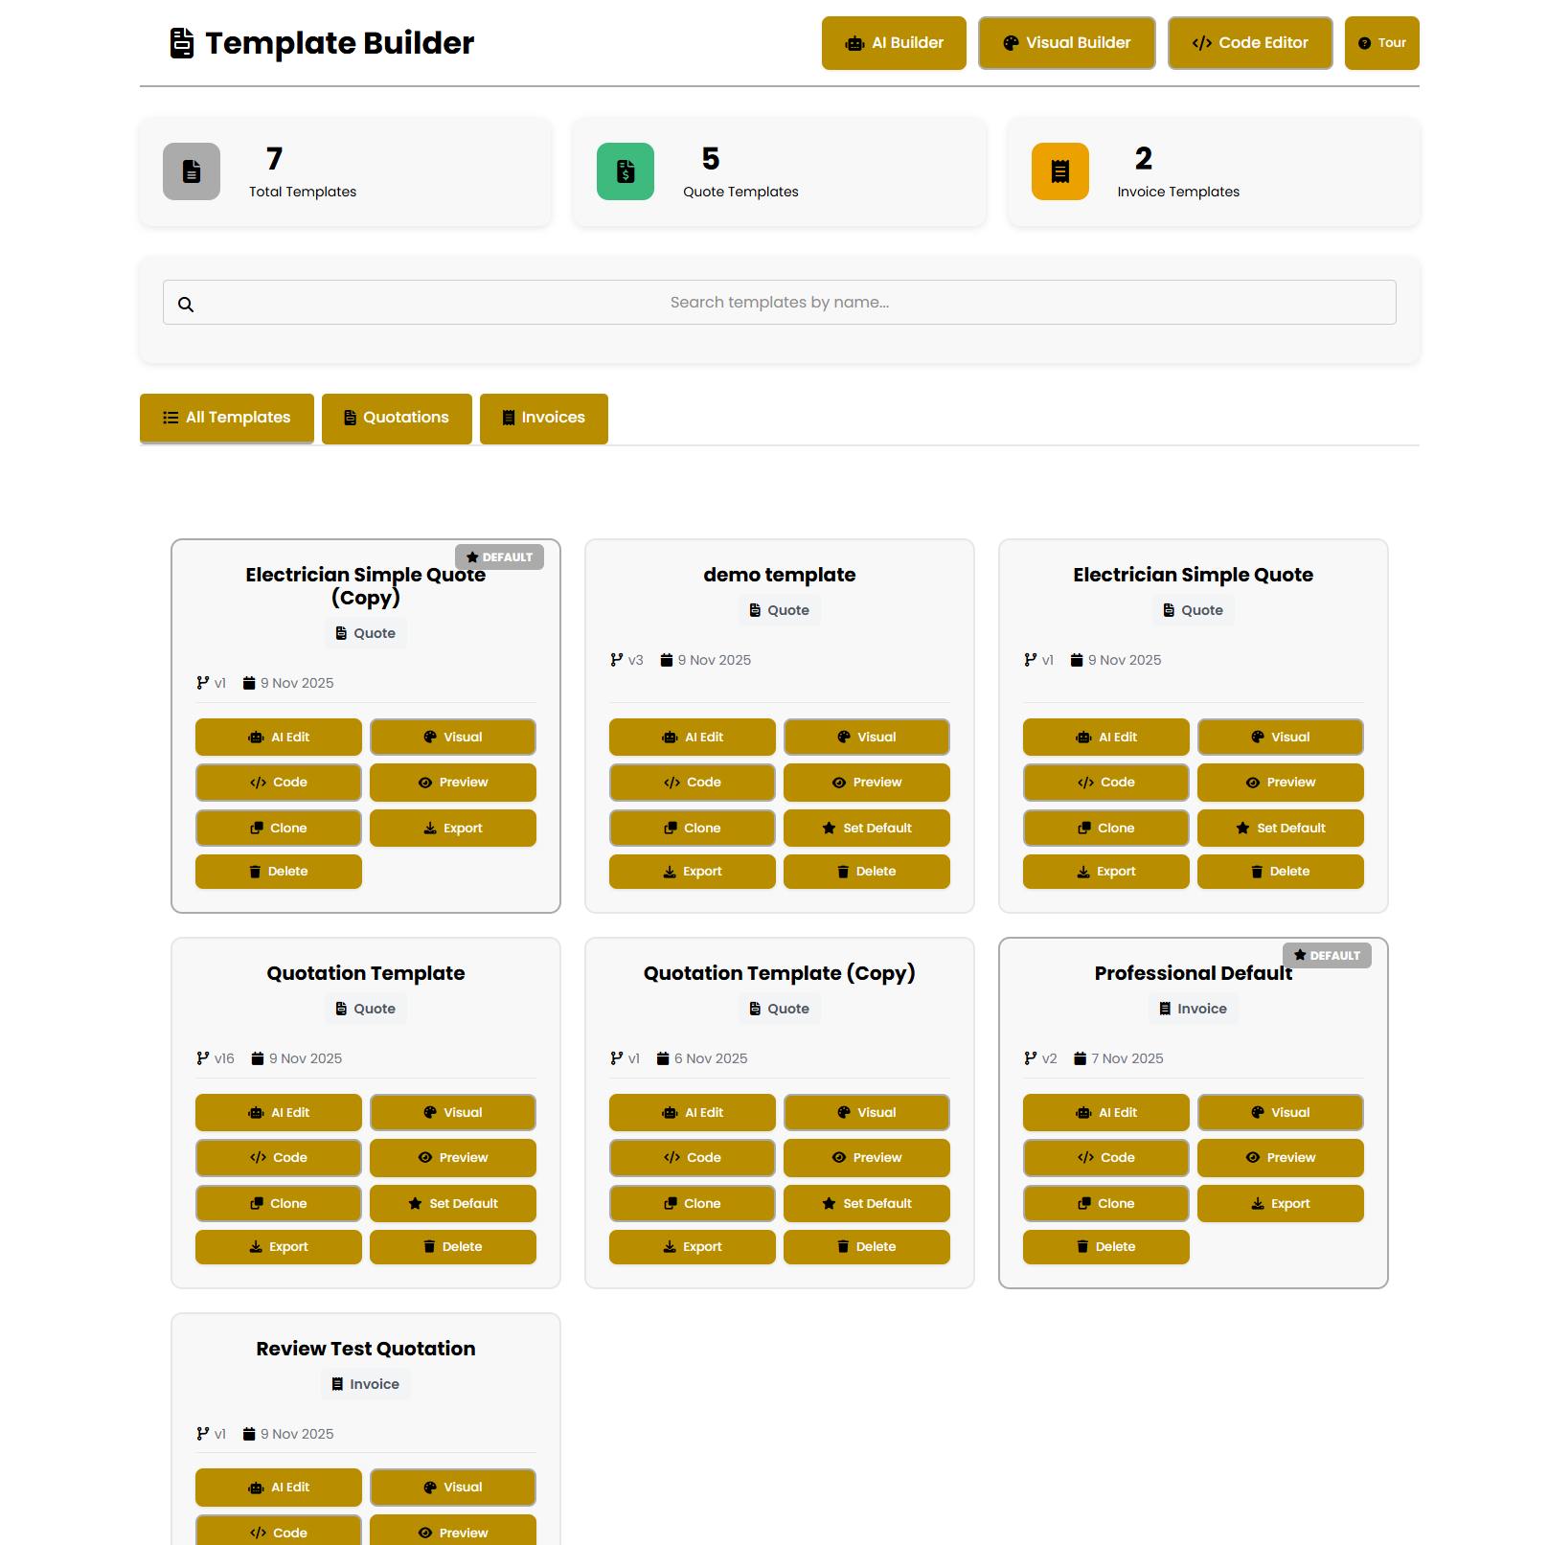Switch to the Quotations tab
The image size is (1548, 1545).
pyautogui.click(x=396, y=419)
